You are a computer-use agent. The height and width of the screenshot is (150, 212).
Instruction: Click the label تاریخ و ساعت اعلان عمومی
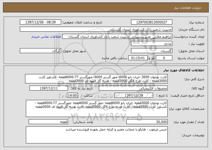pos(82,22)
